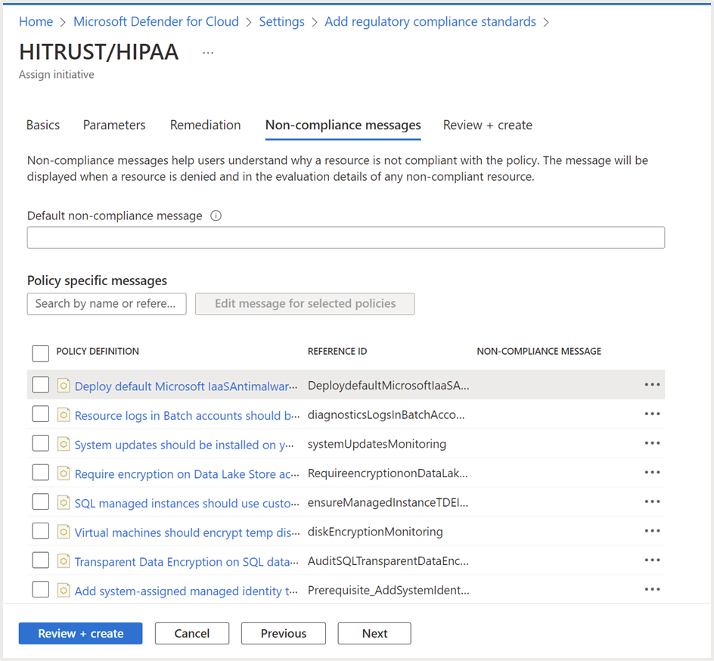This screenshot has width=714, height=661.
Task: Go to the Remediation tab
Action: [x=205, y=126]
